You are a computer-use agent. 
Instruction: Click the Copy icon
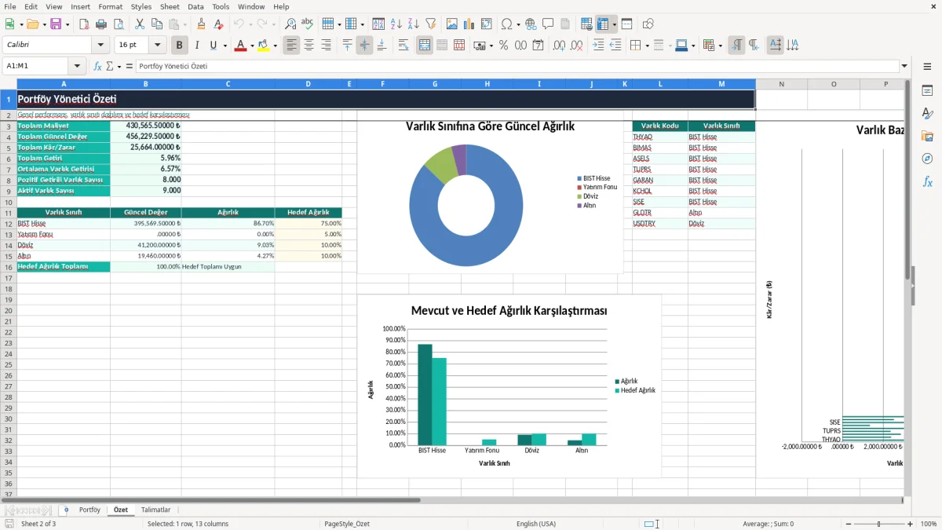pos(156,24)
